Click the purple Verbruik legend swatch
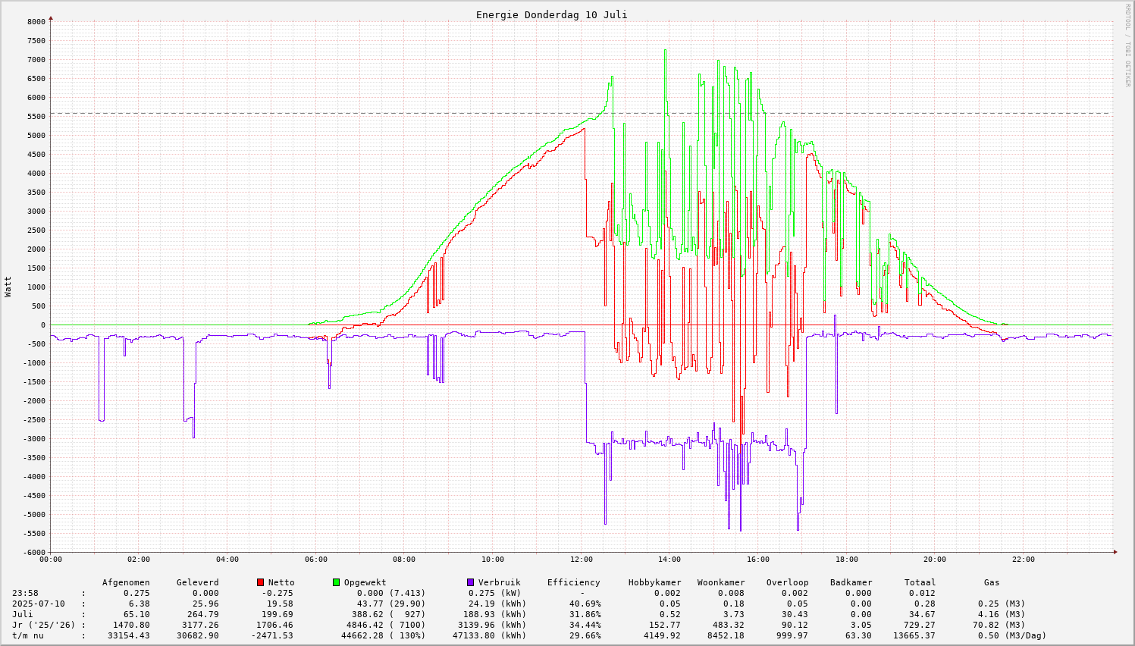This screenshot has width=1135, height=646. click(470, 582)
